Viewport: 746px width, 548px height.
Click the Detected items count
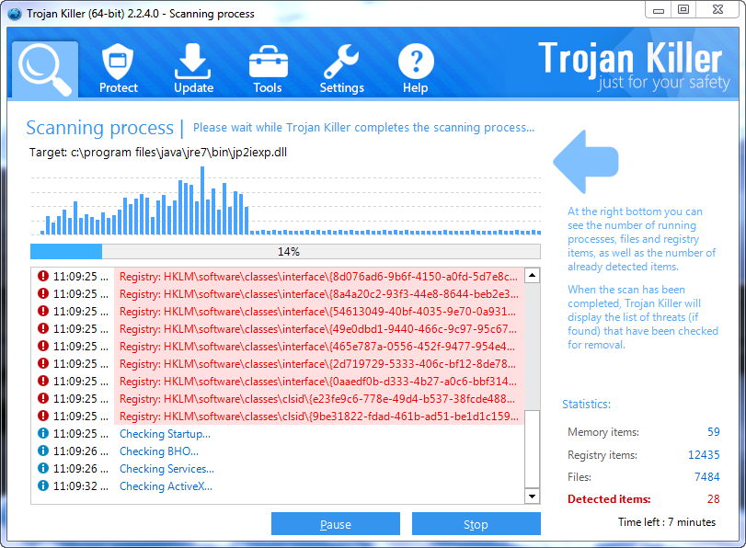click(713, 499)
